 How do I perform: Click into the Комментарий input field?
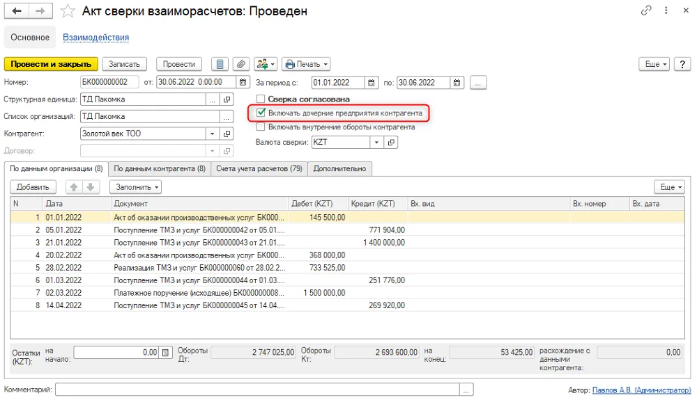[257, 390]
